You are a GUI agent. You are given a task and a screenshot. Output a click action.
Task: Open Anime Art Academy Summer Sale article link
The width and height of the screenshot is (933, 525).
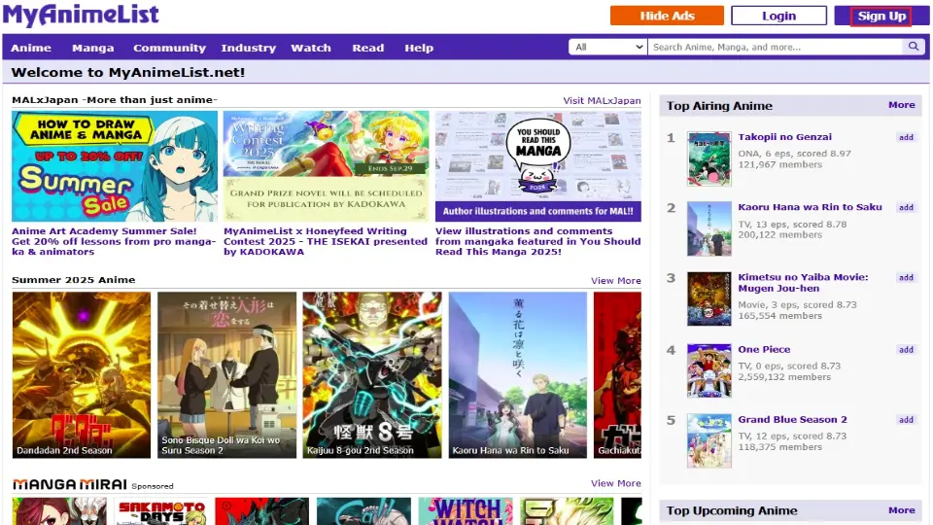114,241
